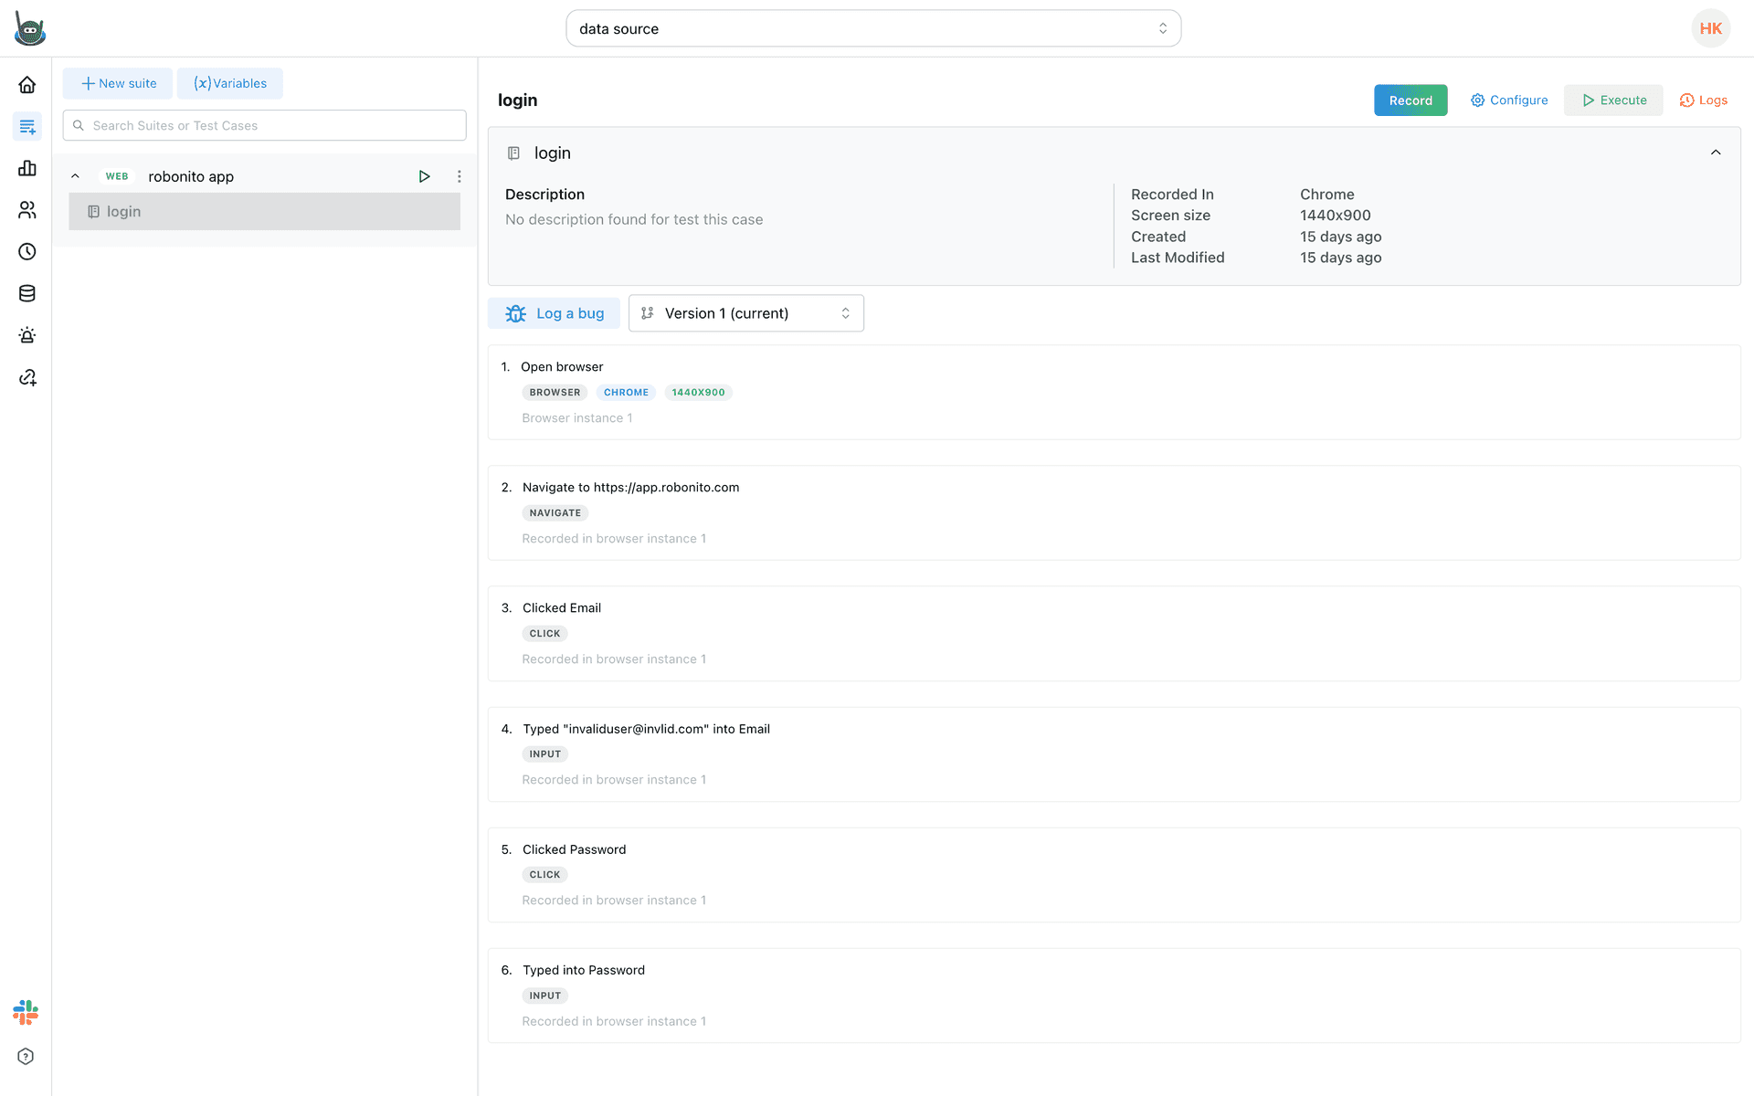The width and height of the screenshot is (1754, 1096).
Task: Open the clock schedule sidebar icon
Action: 27,252
